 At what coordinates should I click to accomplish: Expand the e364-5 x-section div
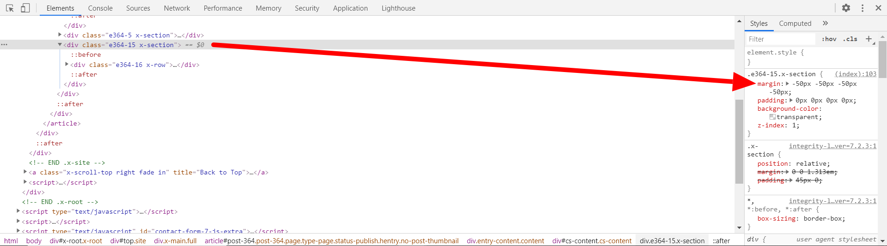60,35
